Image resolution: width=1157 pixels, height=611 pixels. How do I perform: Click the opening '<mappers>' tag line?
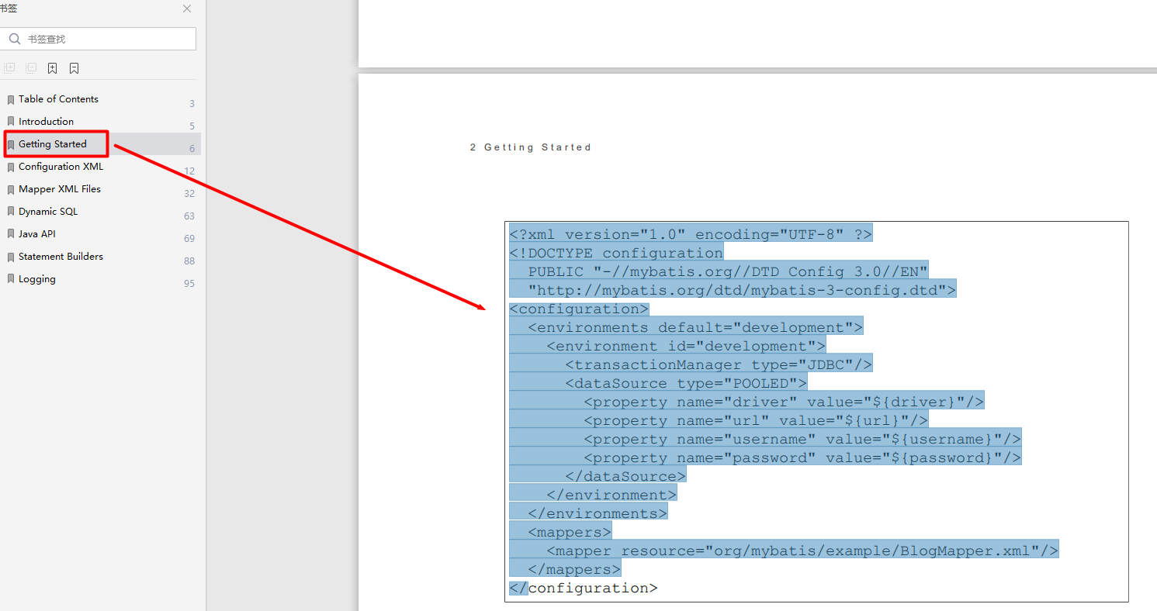click(x=570, y=532)
